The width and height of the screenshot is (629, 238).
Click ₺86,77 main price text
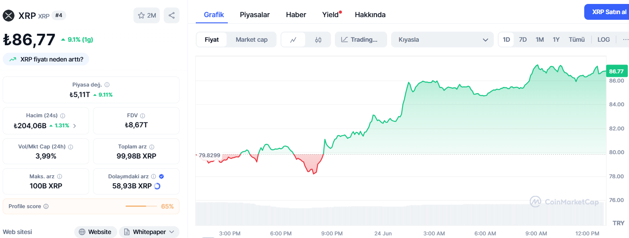29,40
